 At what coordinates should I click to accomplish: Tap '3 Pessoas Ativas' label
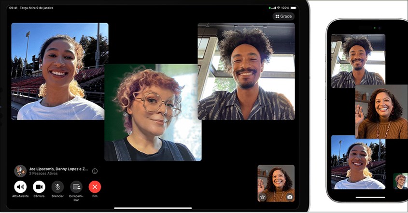[x=43, y=173]
